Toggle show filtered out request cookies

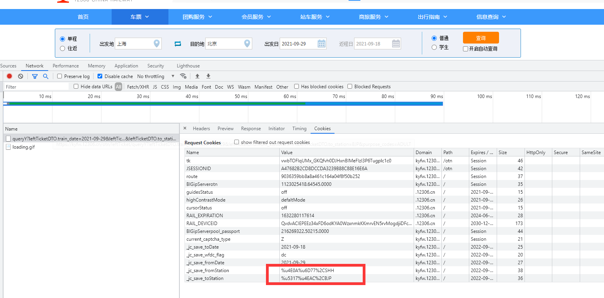click(237, 142)
